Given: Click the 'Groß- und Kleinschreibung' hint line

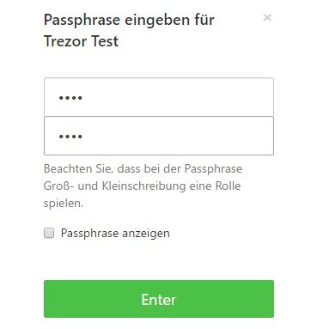Looking at the screenshot, I should 114,186.
